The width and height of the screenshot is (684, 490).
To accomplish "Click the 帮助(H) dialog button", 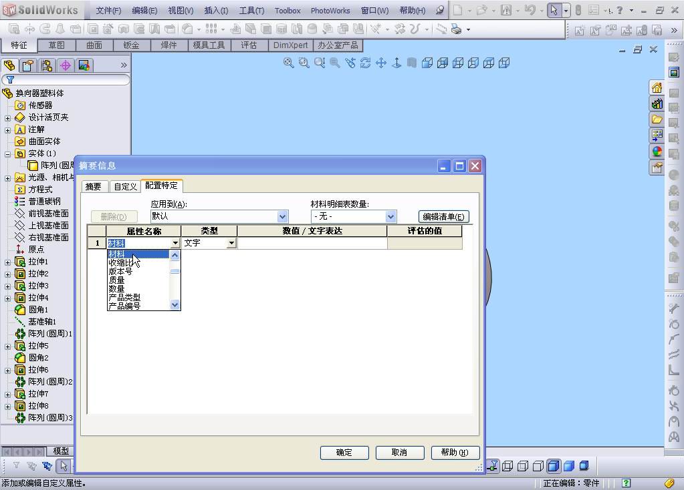I will click(x=455, y=453).
